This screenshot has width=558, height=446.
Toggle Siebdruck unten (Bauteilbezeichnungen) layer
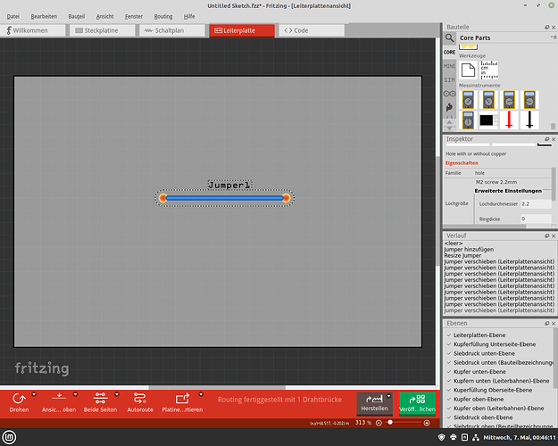click(x=449, y=363)
